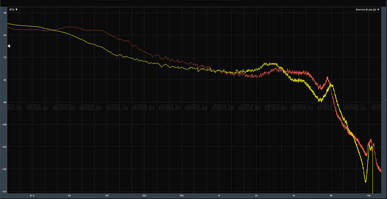The width and height of the screenshot is (387, 199).
Task: Click the 1k frequency axis label
Action: tap(219, 196)
